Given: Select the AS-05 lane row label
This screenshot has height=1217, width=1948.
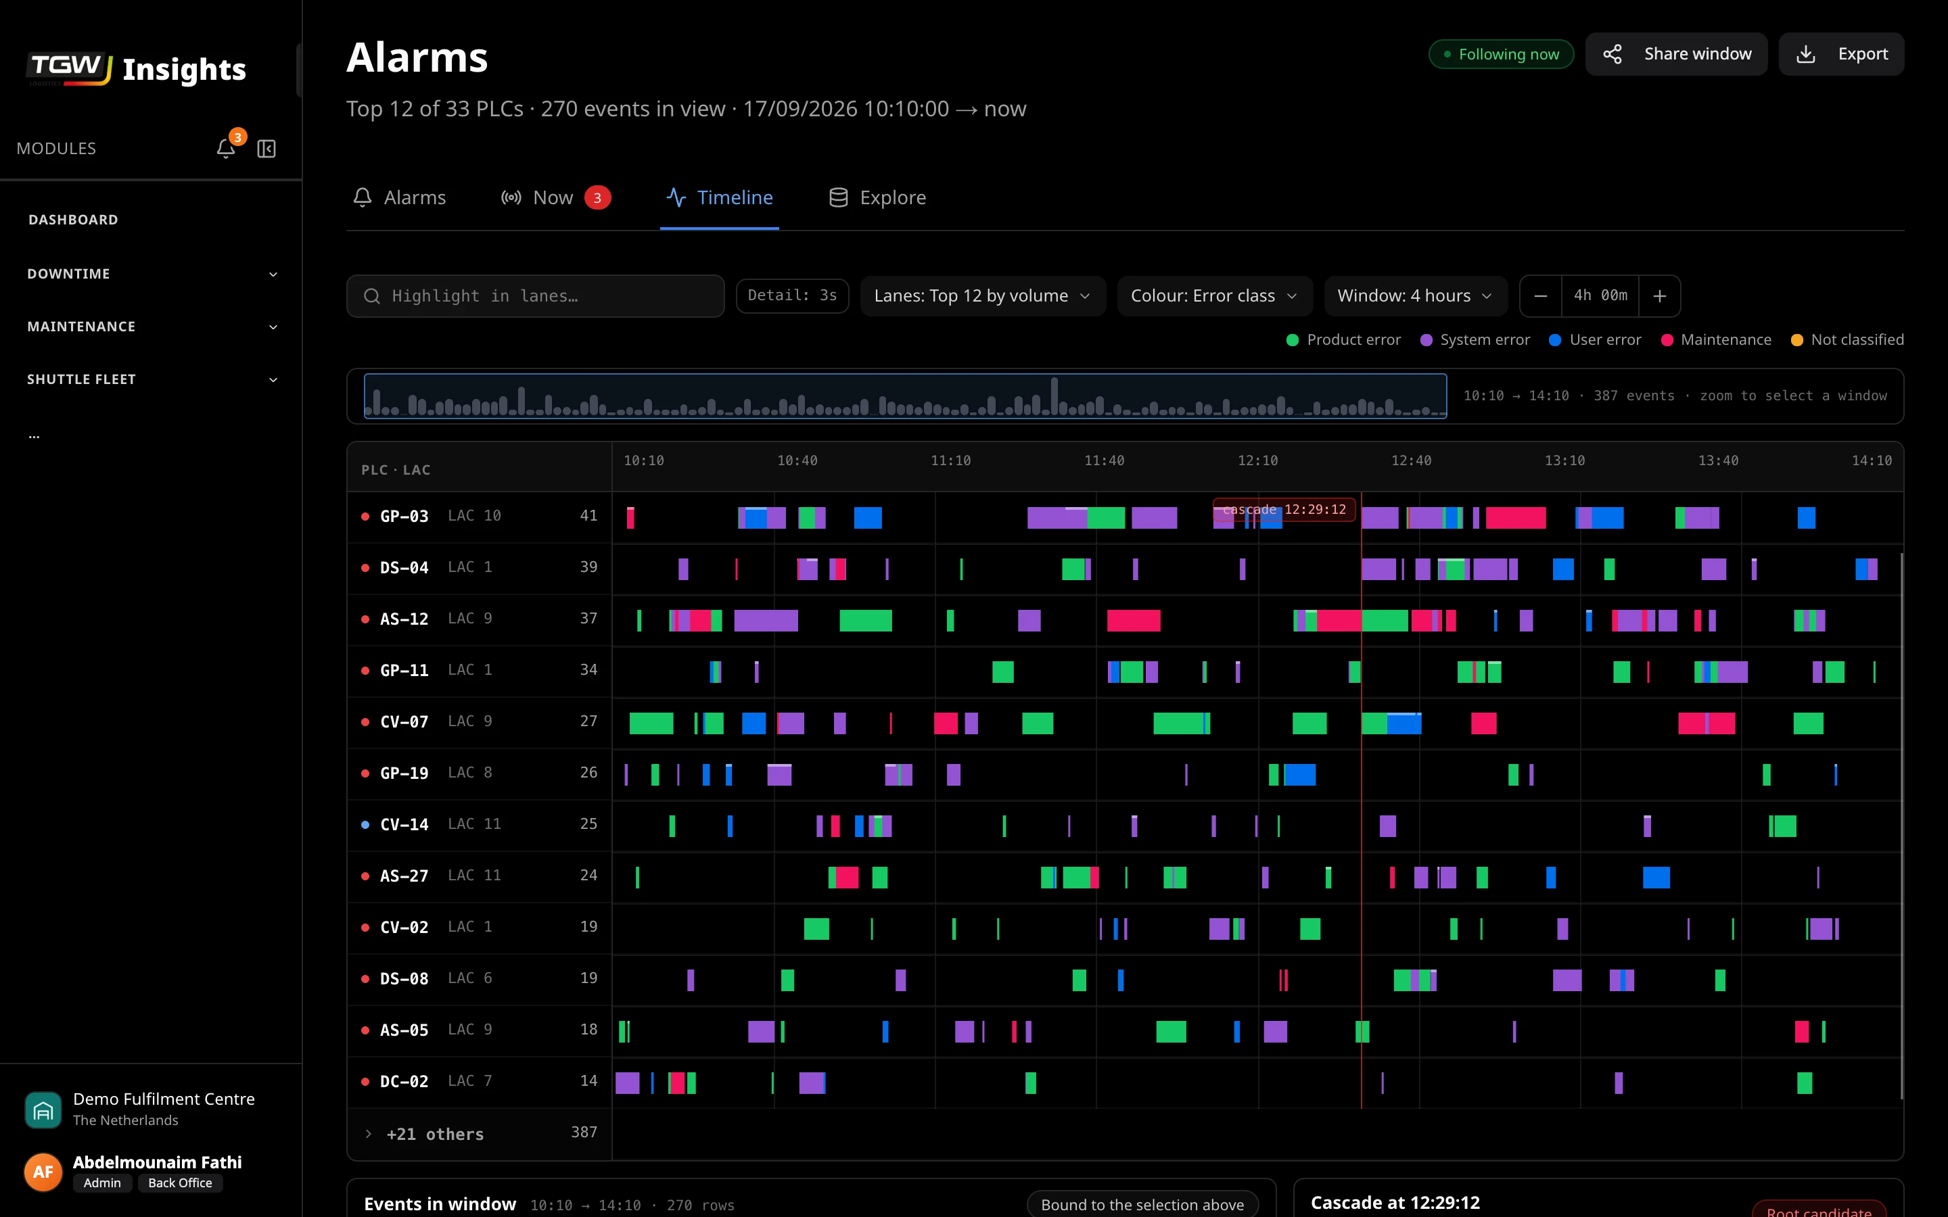Looking at the screenshot, I should pos(480,1030).
